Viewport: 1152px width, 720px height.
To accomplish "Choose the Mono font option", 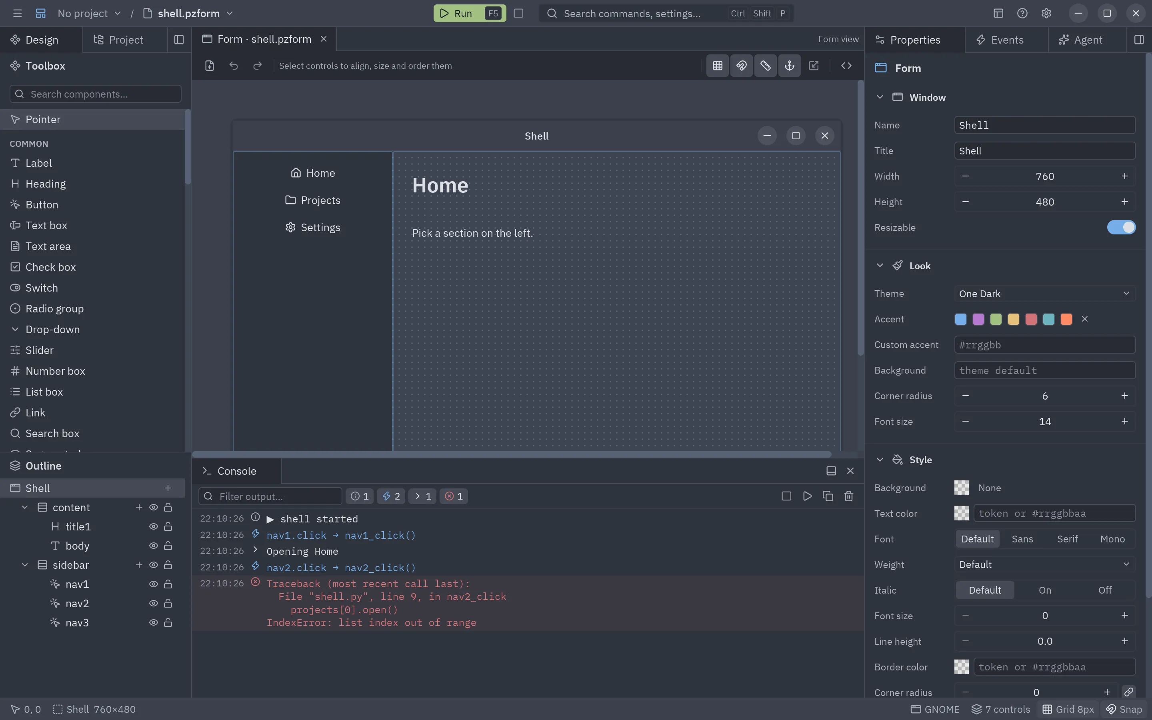I will click(x=1112, y=538).
